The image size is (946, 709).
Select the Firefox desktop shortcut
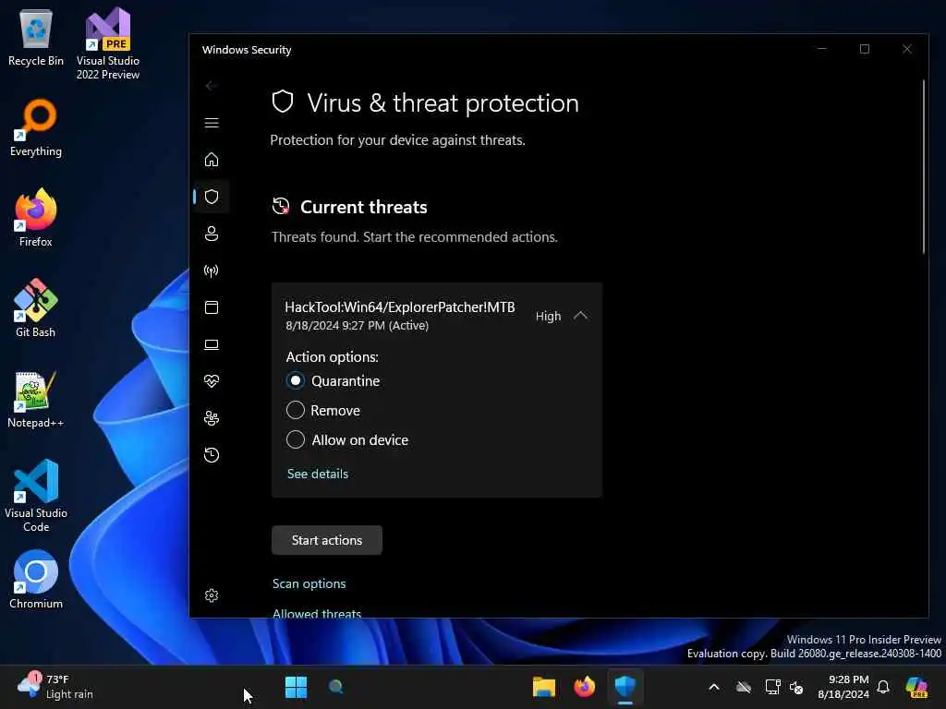coord(36,218)
